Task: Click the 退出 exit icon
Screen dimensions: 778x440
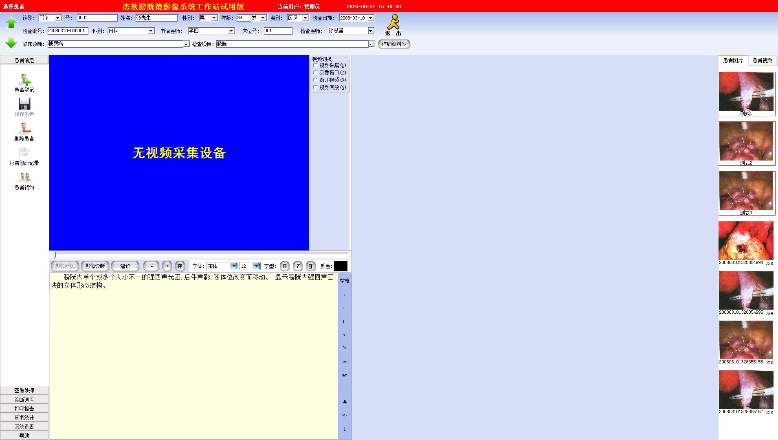Action: coord(393,25)
